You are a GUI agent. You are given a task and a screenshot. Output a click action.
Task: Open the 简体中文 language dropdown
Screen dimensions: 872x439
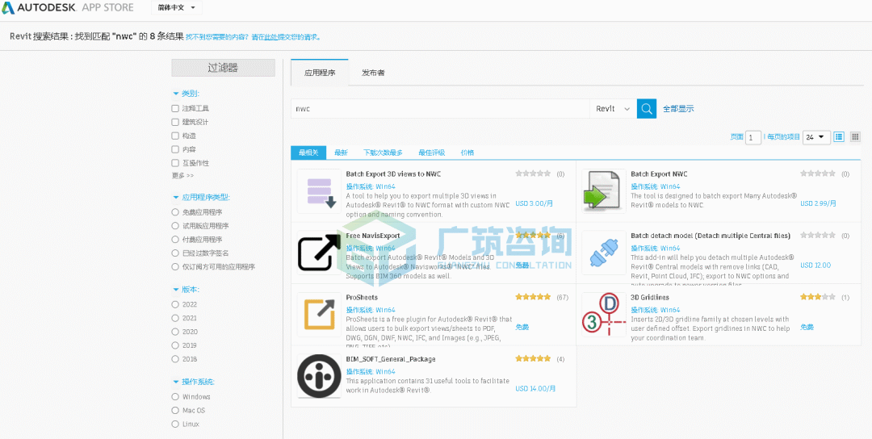click(x=176, y=8)
